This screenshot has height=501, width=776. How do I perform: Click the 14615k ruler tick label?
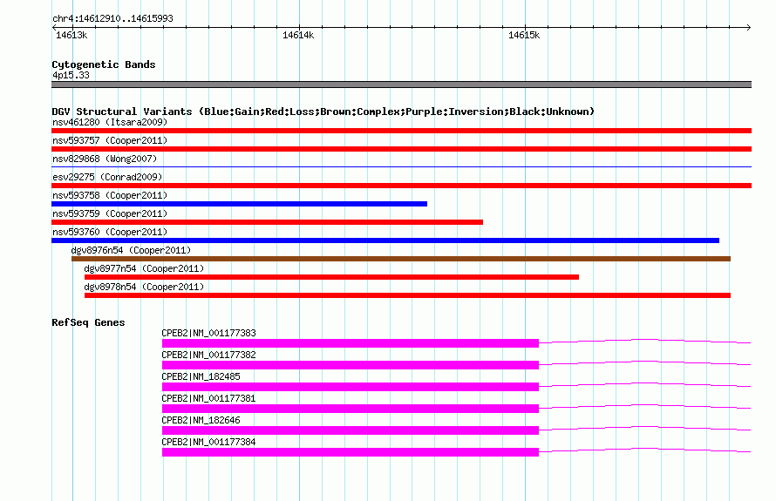tap(524, 35)
